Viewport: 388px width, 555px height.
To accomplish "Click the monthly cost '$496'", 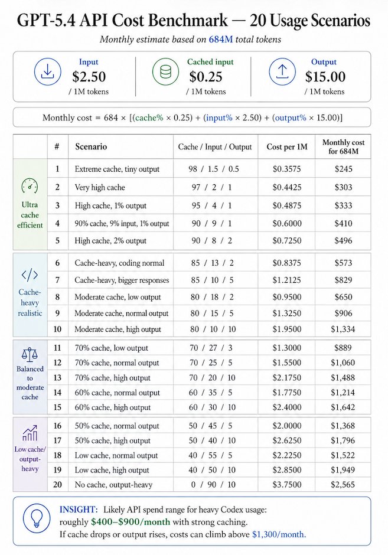I will 343,241.
